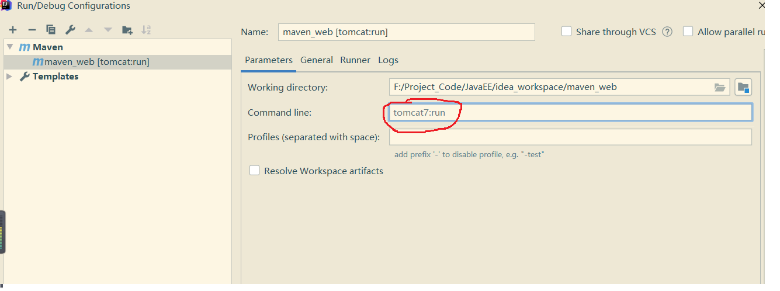Click the 'Name:' label
The height and width of the screenshot is (291, 780).
[x=254, y=32]
